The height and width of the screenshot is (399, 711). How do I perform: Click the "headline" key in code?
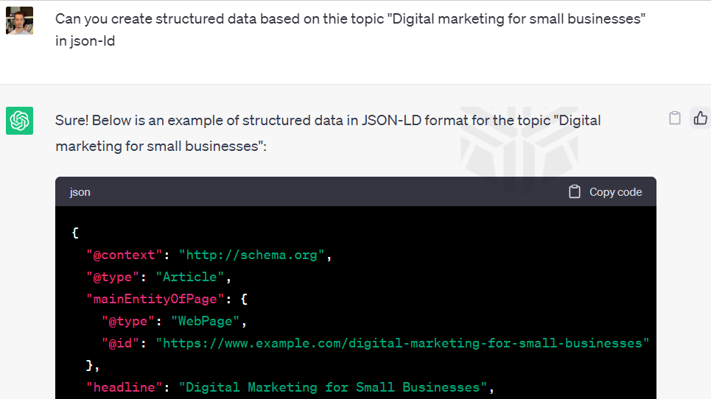tap(125, 388)
